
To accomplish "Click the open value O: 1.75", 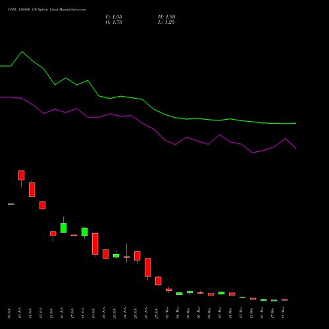I will pos(114,22).
